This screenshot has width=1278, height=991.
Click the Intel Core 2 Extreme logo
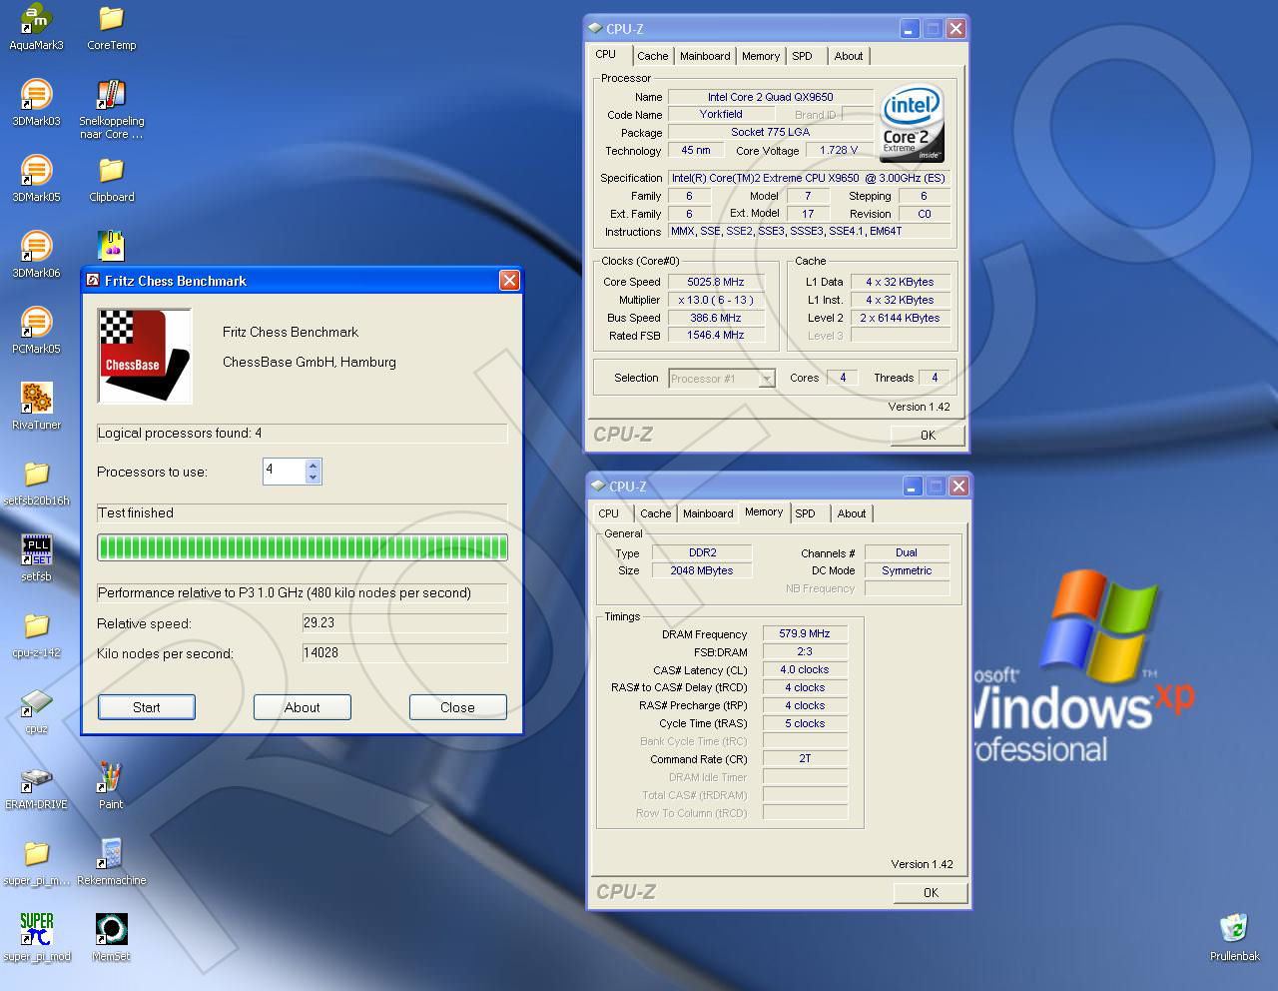(912, 124)
